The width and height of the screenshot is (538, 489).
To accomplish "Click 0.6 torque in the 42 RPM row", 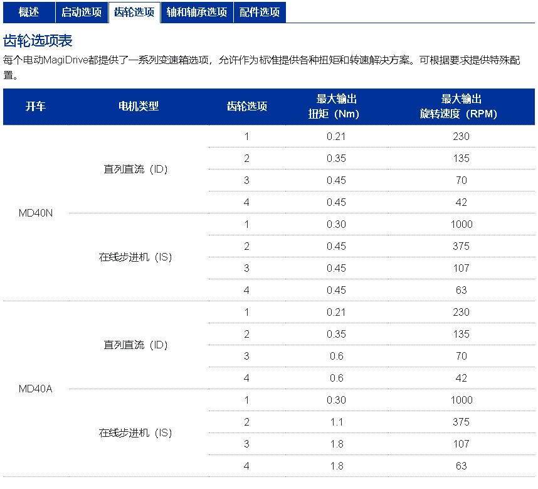I will click(336, 378).
